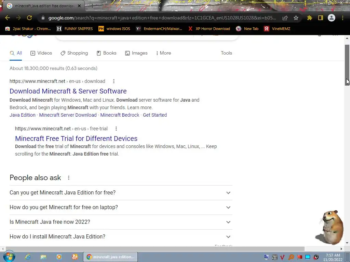Expand 'Is Minecraft Java free now 2022?'
350x262 pixels.
[x=121, y=222]
